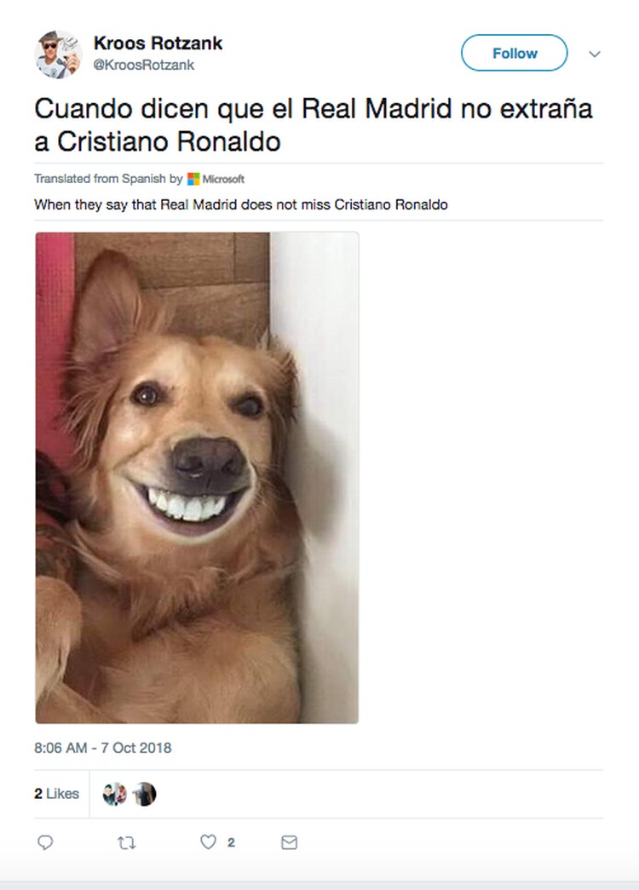Select the original Spanish tweet text
The image size is (639, 890).
(x=313, y=125)
